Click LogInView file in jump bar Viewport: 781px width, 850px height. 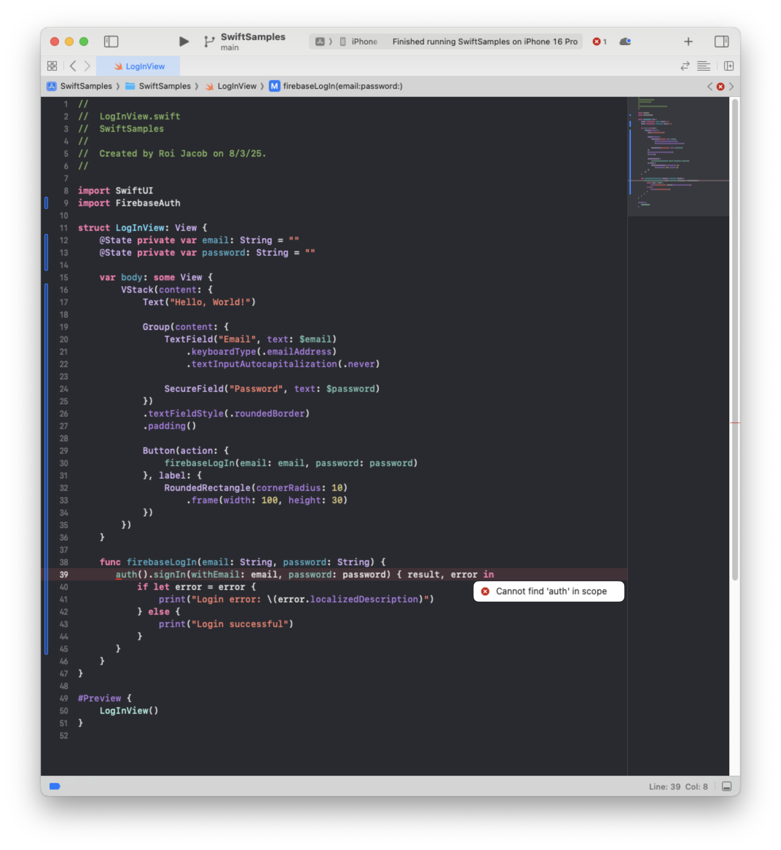tap(231, 86)
